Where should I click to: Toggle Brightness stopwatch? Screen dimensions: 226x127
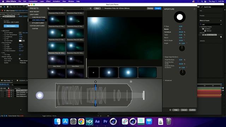point(5,37)
